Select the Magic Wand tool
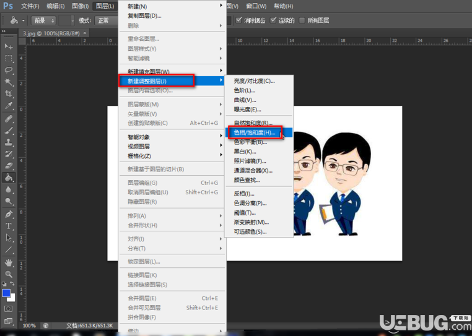Screen dimensions: 472x336 (x=9, y=82)
